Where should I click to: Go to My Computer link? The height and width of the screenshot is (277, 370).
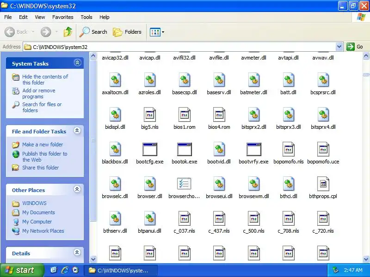(37, 222)
